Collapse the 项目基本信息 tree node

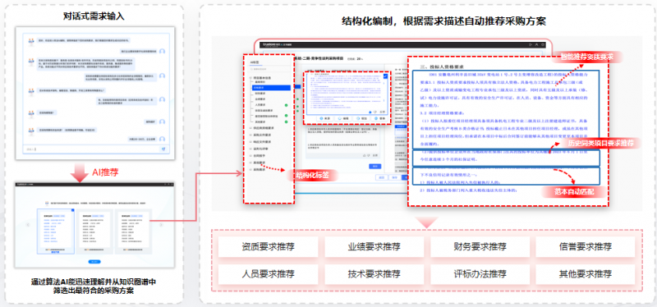click(x=250, y=78)
